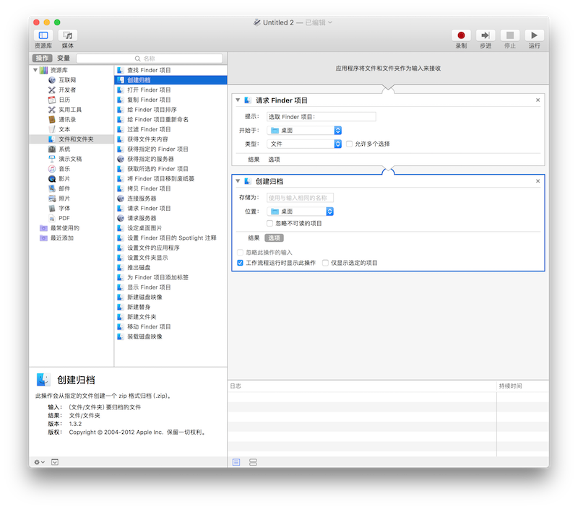578x509 pixels.
Task: Select 获得文件夹内容 action
Action: tap(171, 139)
